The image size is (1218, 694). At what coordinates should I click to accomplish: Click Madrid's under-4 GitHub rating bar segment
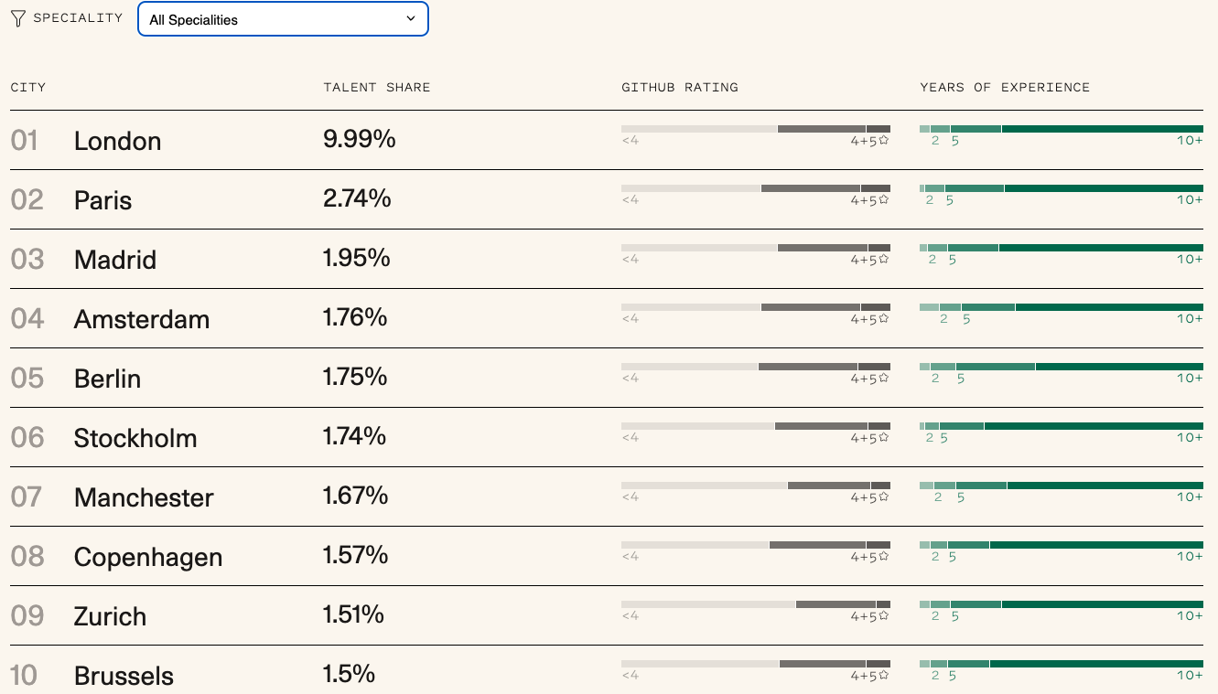coord(699,248)
